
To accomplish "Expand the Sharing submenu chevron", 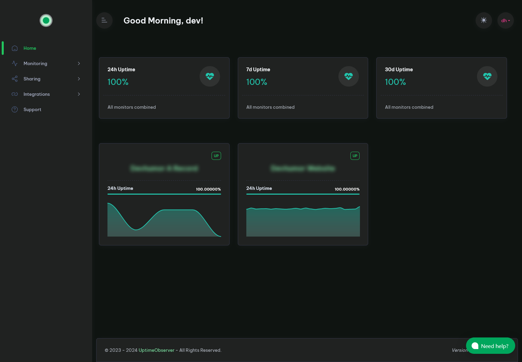I will tap(79, 79).
